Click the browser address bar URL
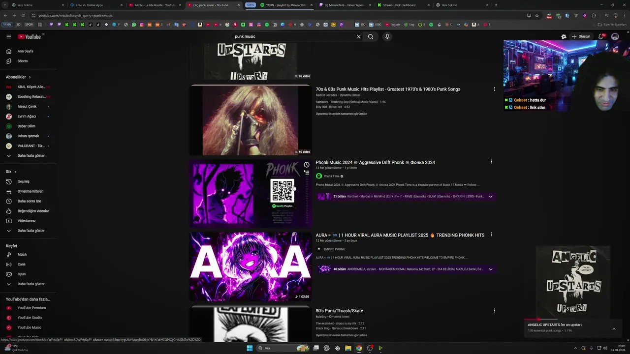Image resolution: width=630 pixels, height=354 pixels. [75, 15]
